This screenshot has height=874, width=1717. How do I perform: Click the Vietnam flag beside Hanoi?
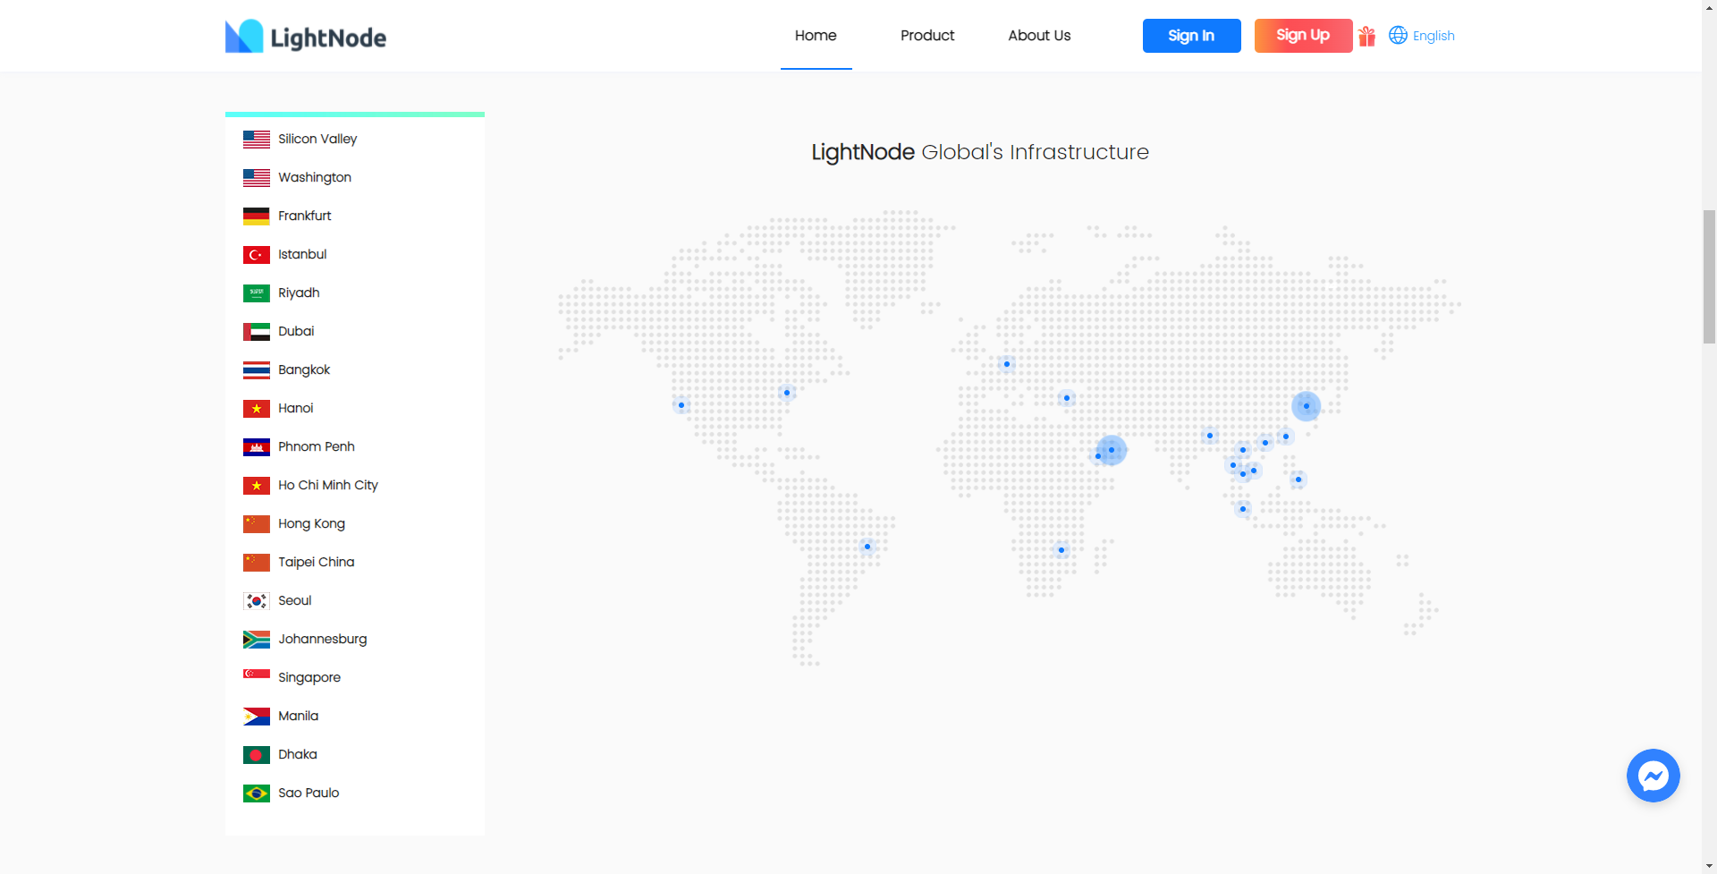tap(257, 409)
